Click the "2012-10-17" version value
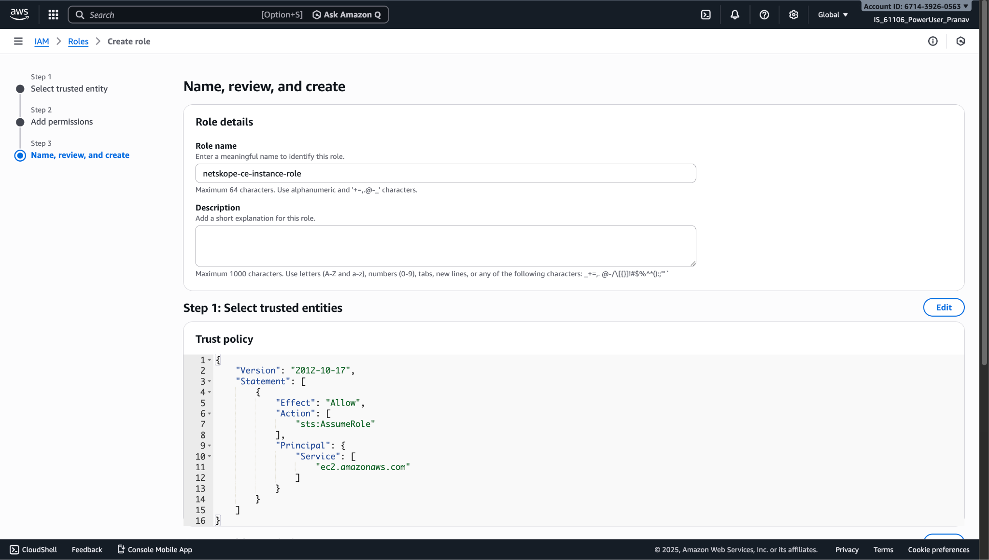 click(320, 371)
